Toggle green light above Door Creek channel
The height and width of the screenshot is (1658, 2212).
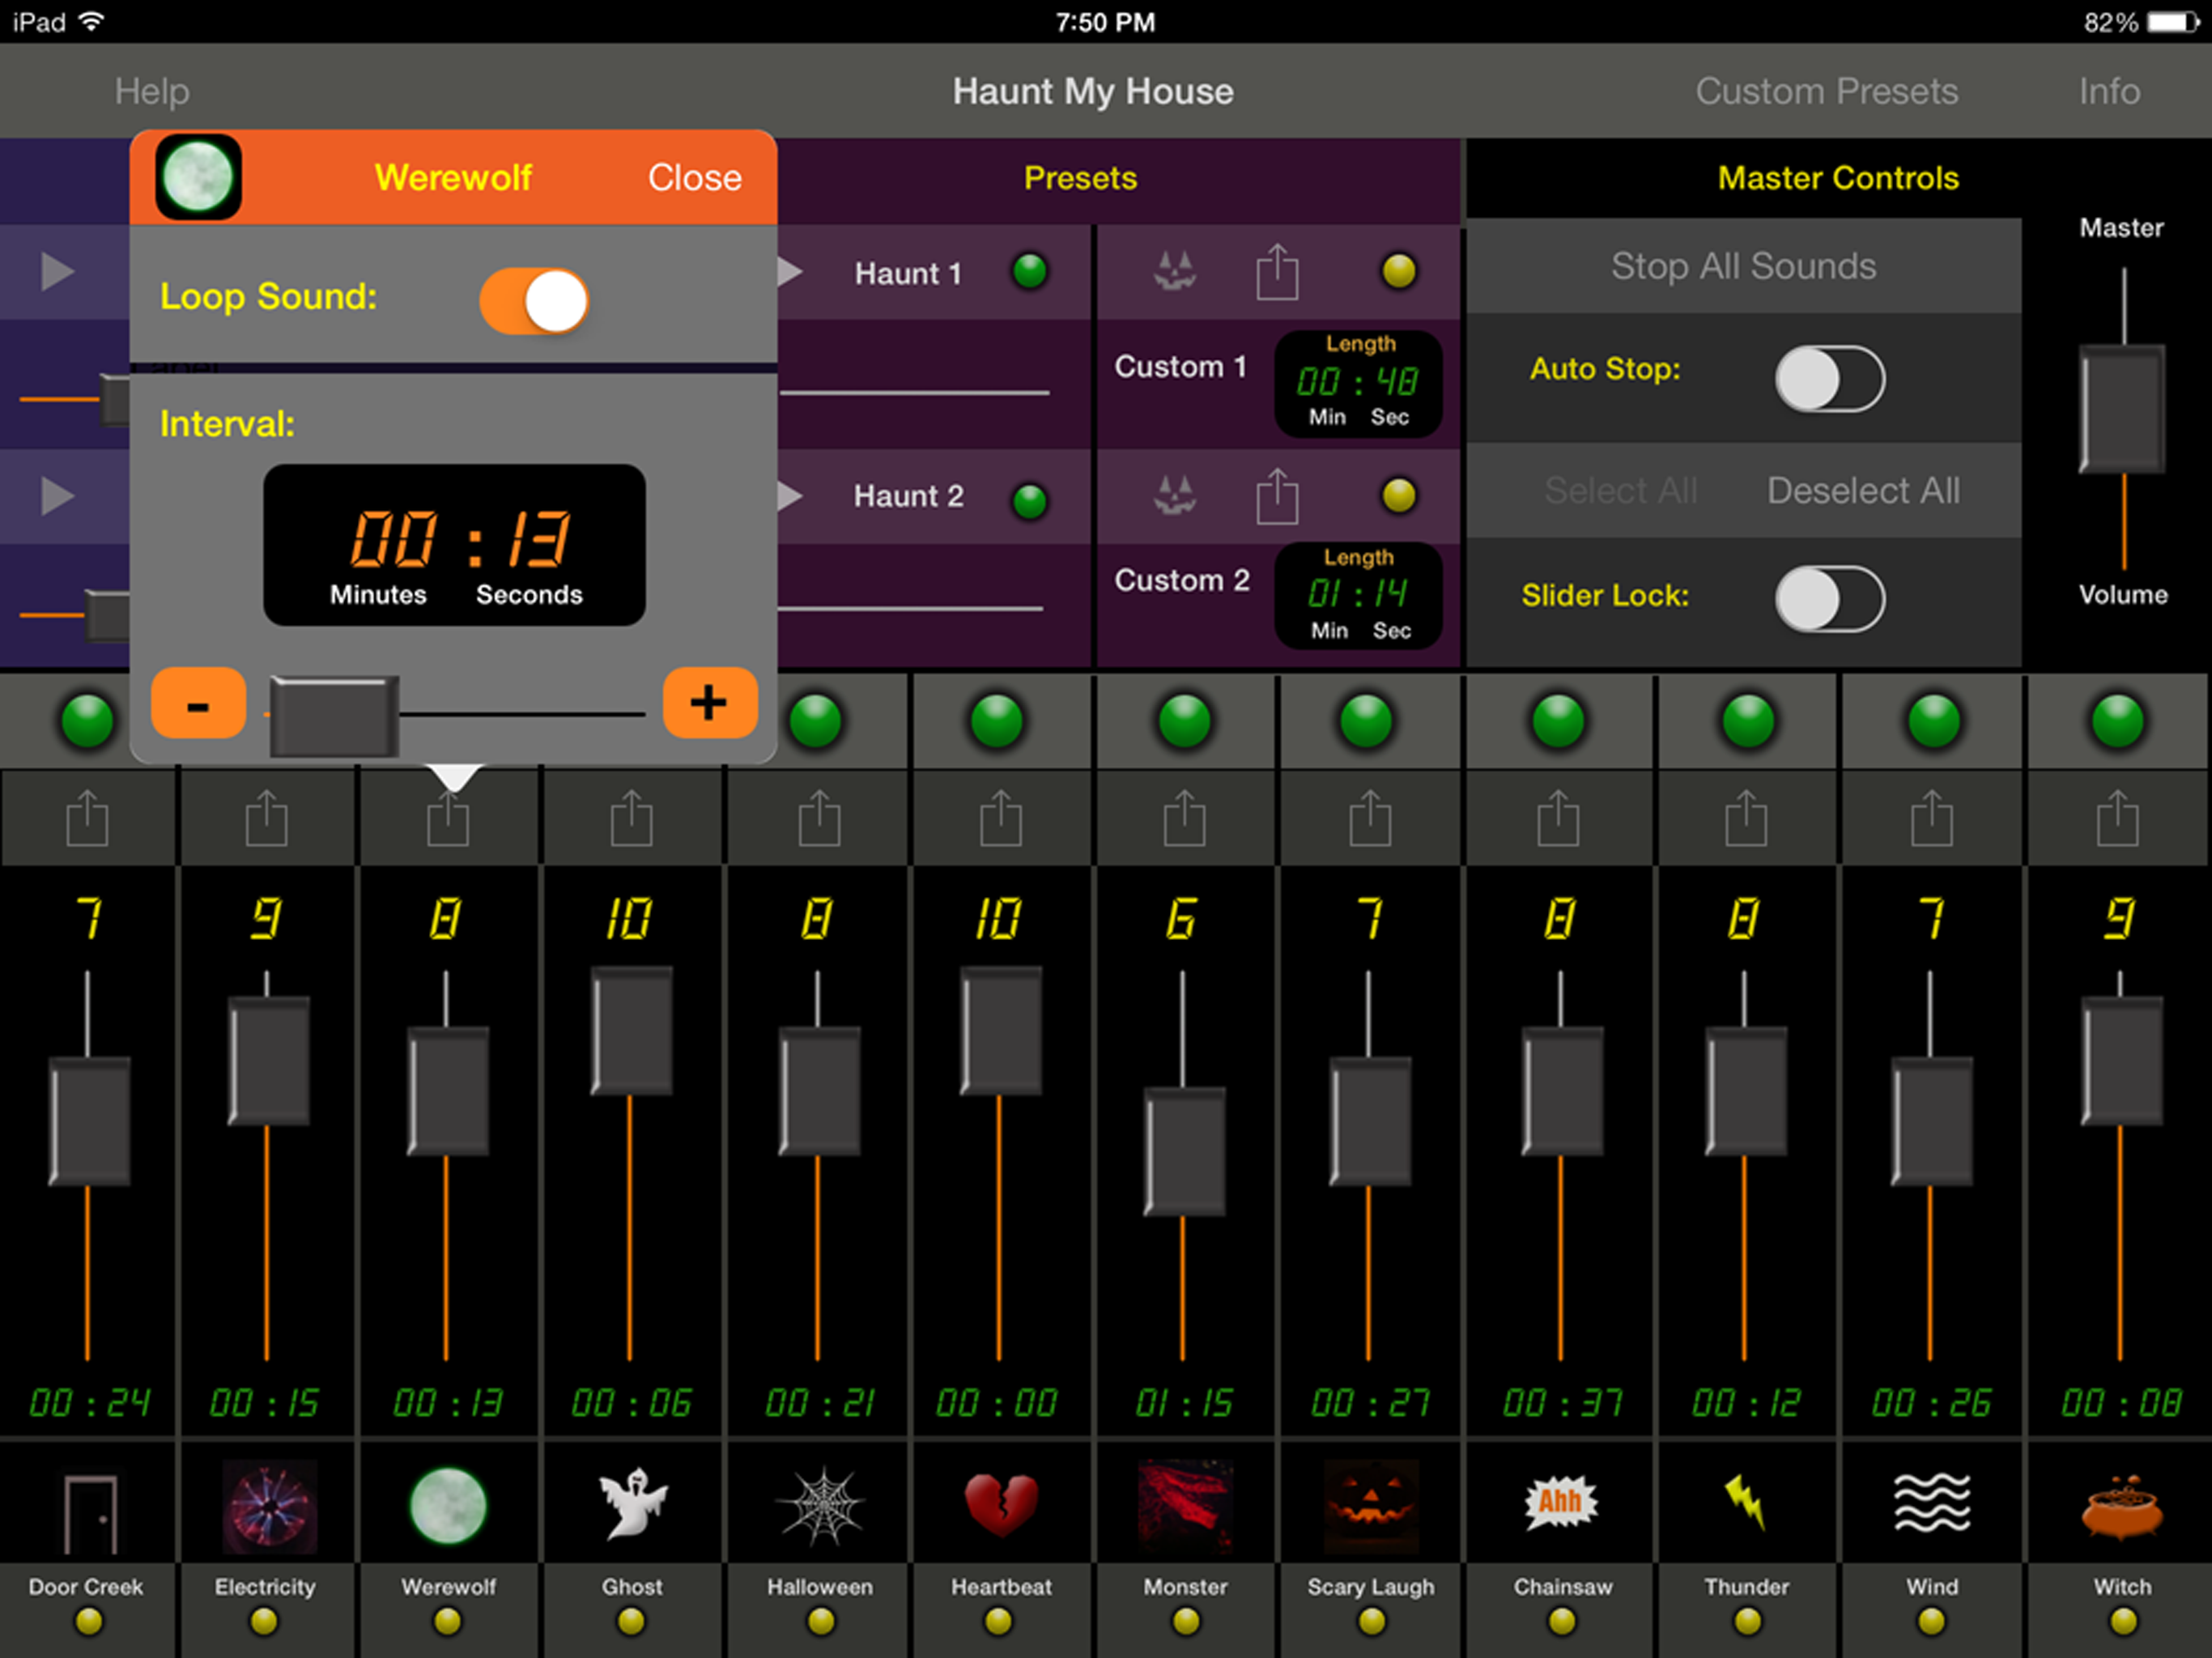coord(88,720)
